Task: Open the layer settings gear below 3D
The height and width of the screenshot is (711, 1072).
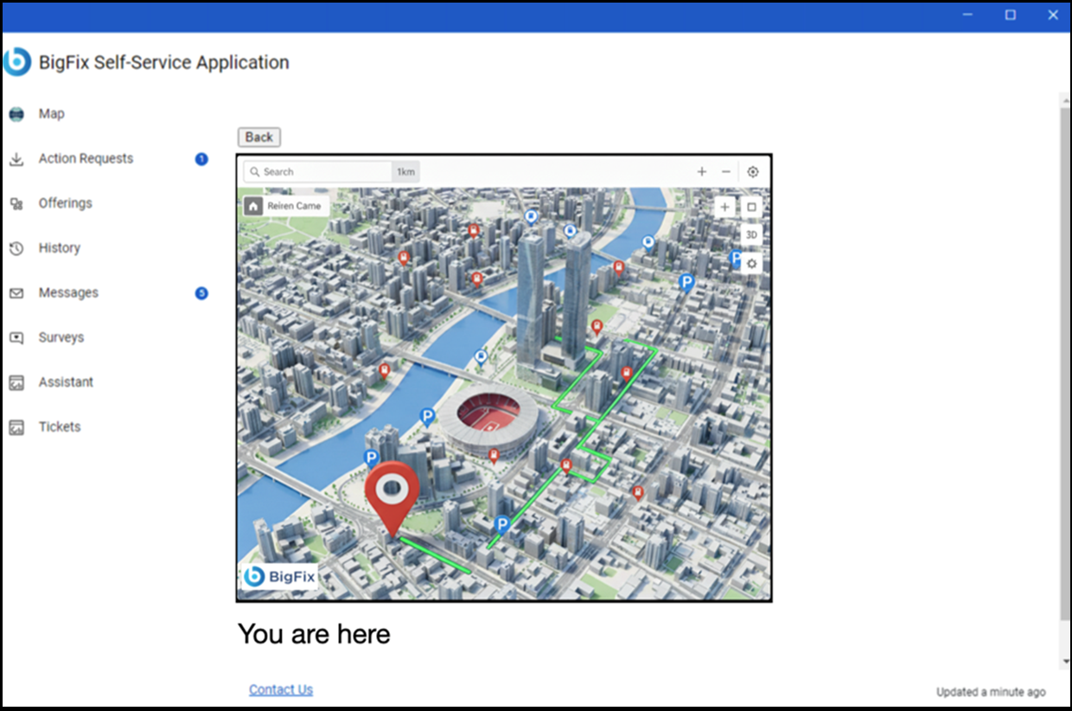Action: pyautogui.click(x=751, y=262)
